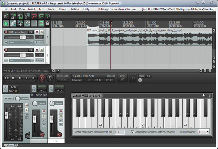Toggle the repeat loop transport button
This screenshot has height=149, width=218.
coord(50,78)
